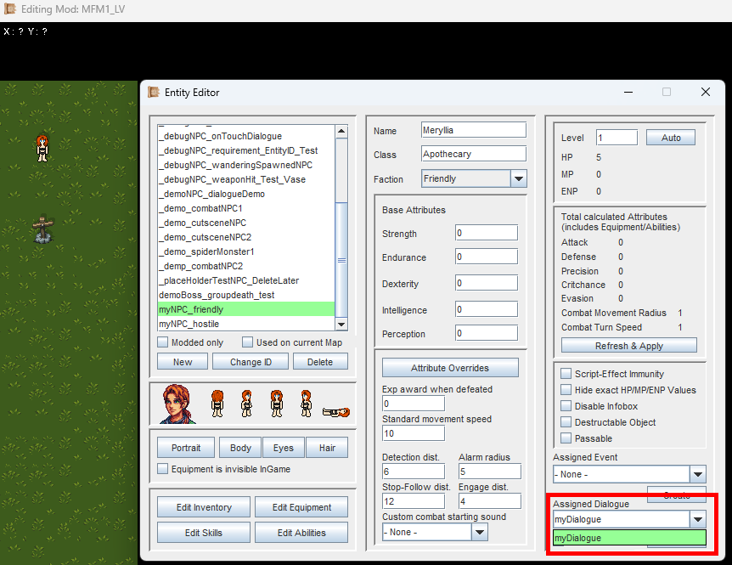Screen dimensions: 732x565
Task: Click the defeated lying-down sprite preview
Action: click(336, 412)
